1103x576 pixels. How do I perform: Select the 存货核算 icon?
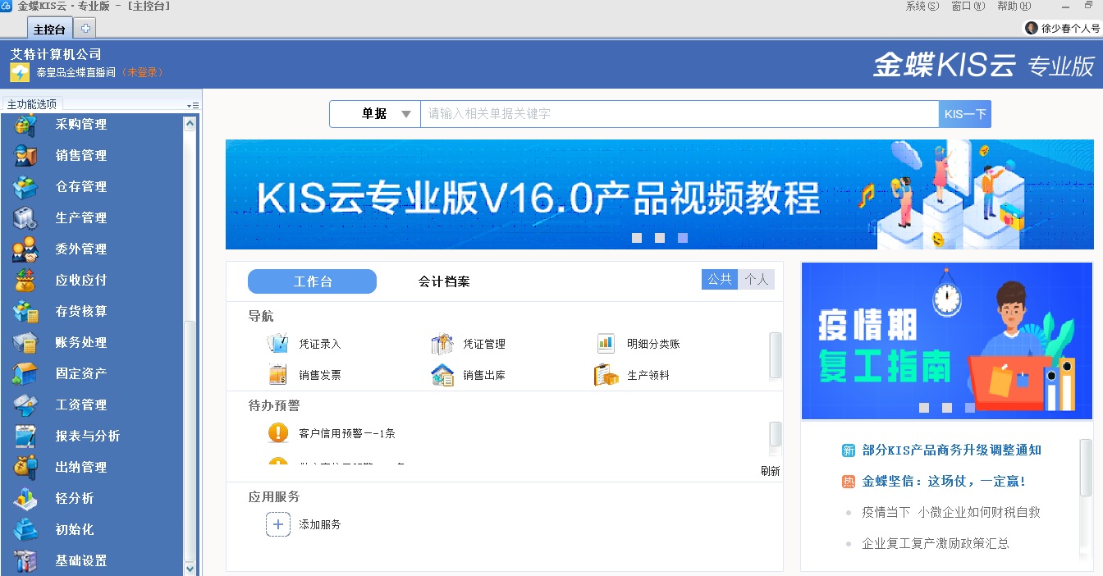[x=25, y=312]
